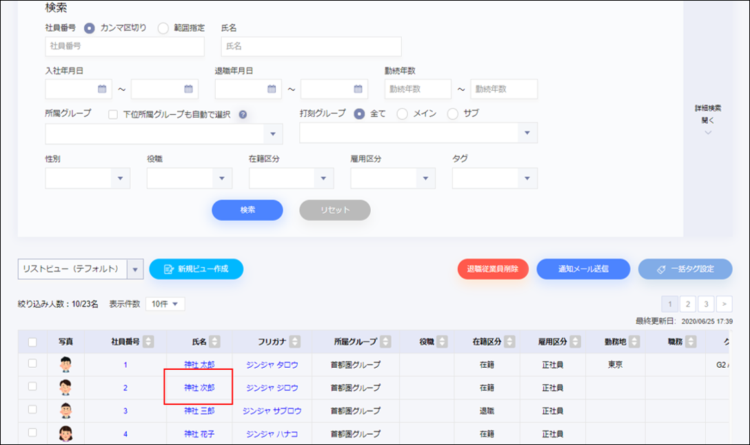Click help icon next to 下位所属グループも自動で選択
Viewport: 750px width, 445px height.
coord(243,115)
